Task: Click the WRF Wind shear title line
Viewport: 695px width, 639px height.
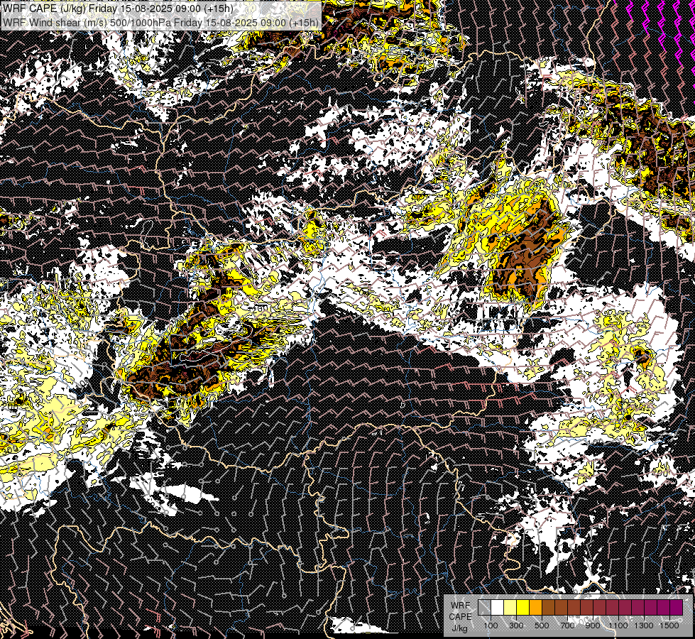Action: coord(160,23)
